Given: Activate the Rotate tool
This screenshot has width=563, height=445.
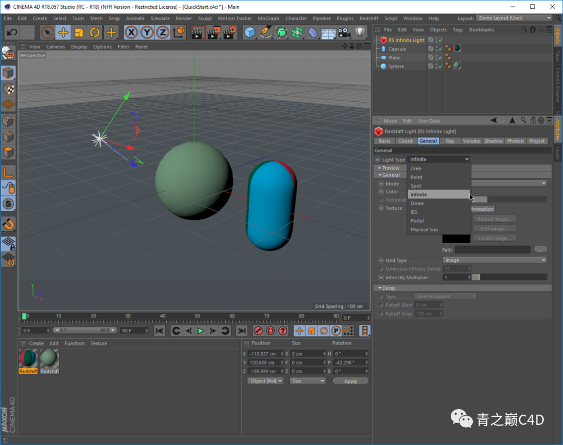Looking at the screenshot, I should [x=94, y=33].
